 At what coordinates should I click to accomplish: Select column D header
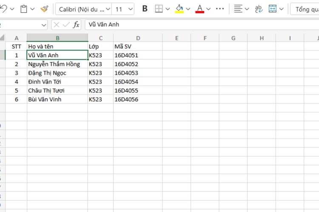(x=138, y=38)
